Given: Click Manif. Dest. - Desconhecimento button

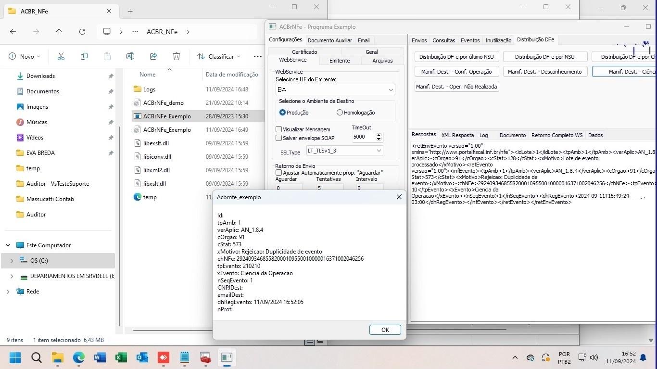Looking at the screenshot, I should pos(544,72).
